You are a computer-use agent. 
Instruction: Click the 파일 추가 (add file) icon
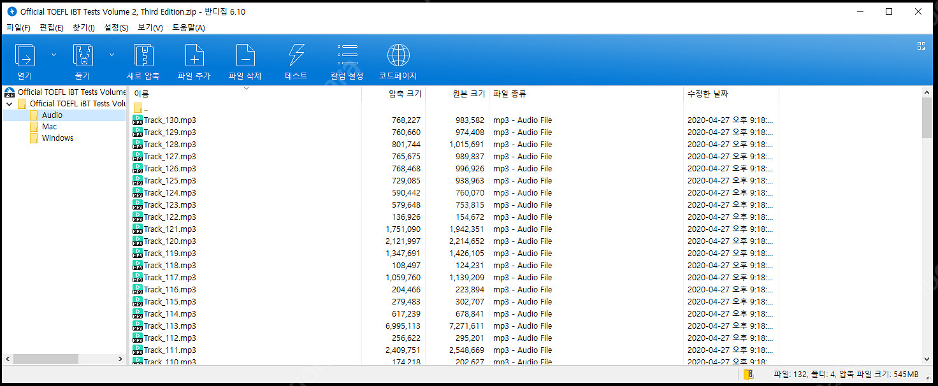[194, 55]
